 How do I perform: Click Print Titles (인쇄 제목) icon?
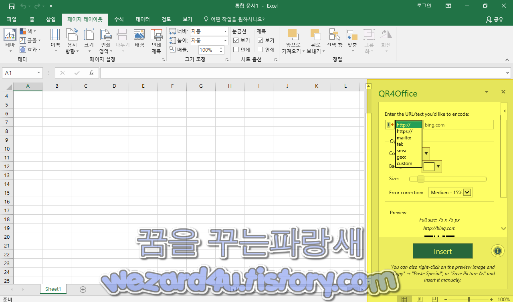[x=156, y=35]
